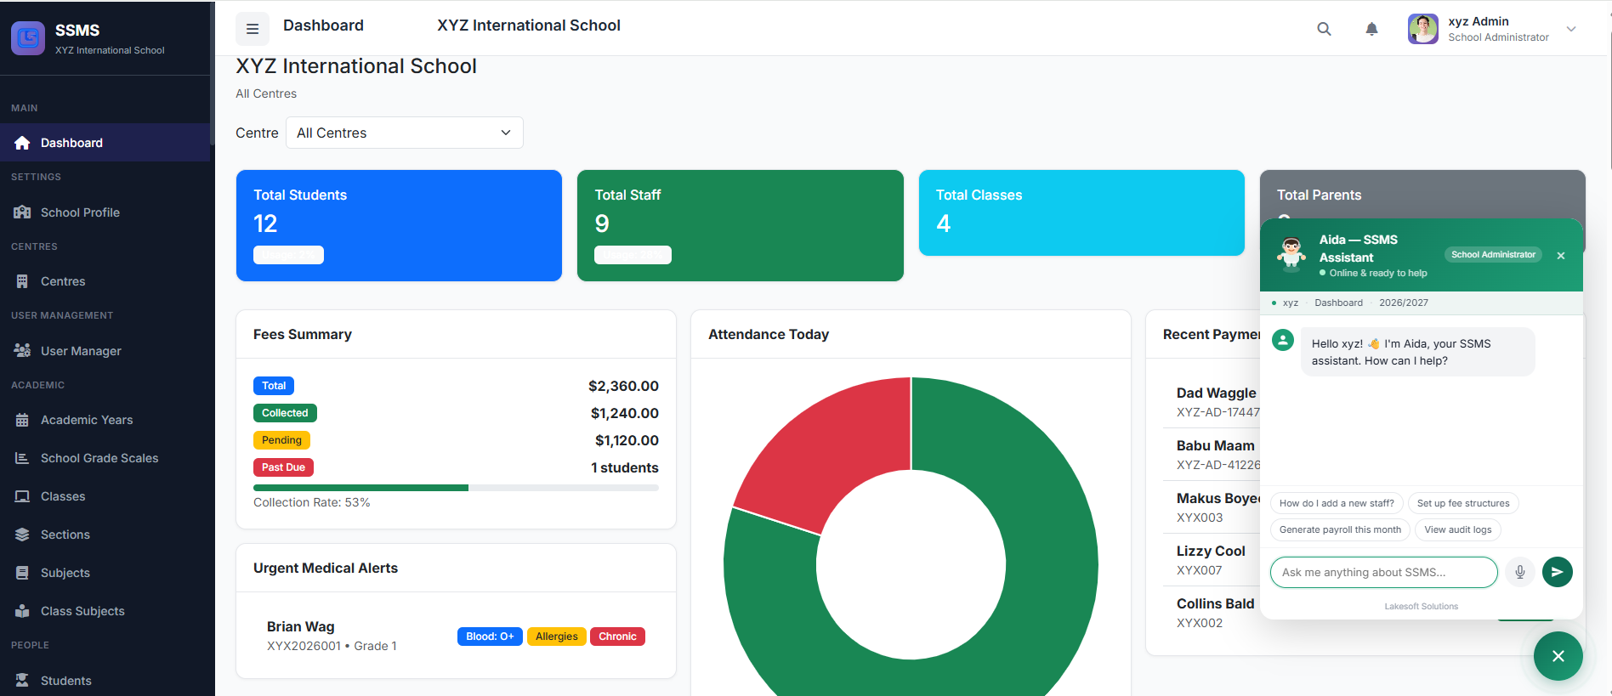Focus the 'Ask me anything about SSMS' input
Screen dimensions: 1612x696
click(1384, 572)
